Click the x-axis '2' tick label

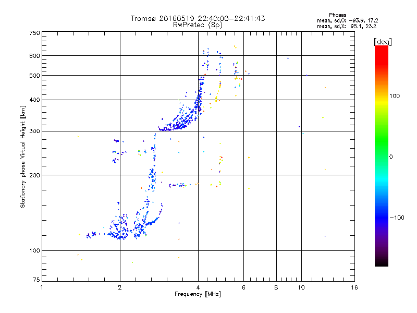(120, 287)
